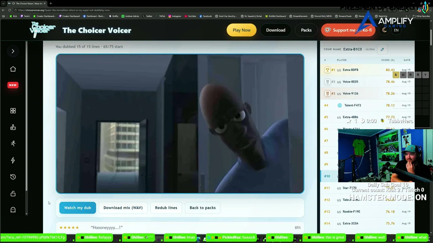Open the EN language selector
Screen dimensions: 433x243
tap(396, 30)
